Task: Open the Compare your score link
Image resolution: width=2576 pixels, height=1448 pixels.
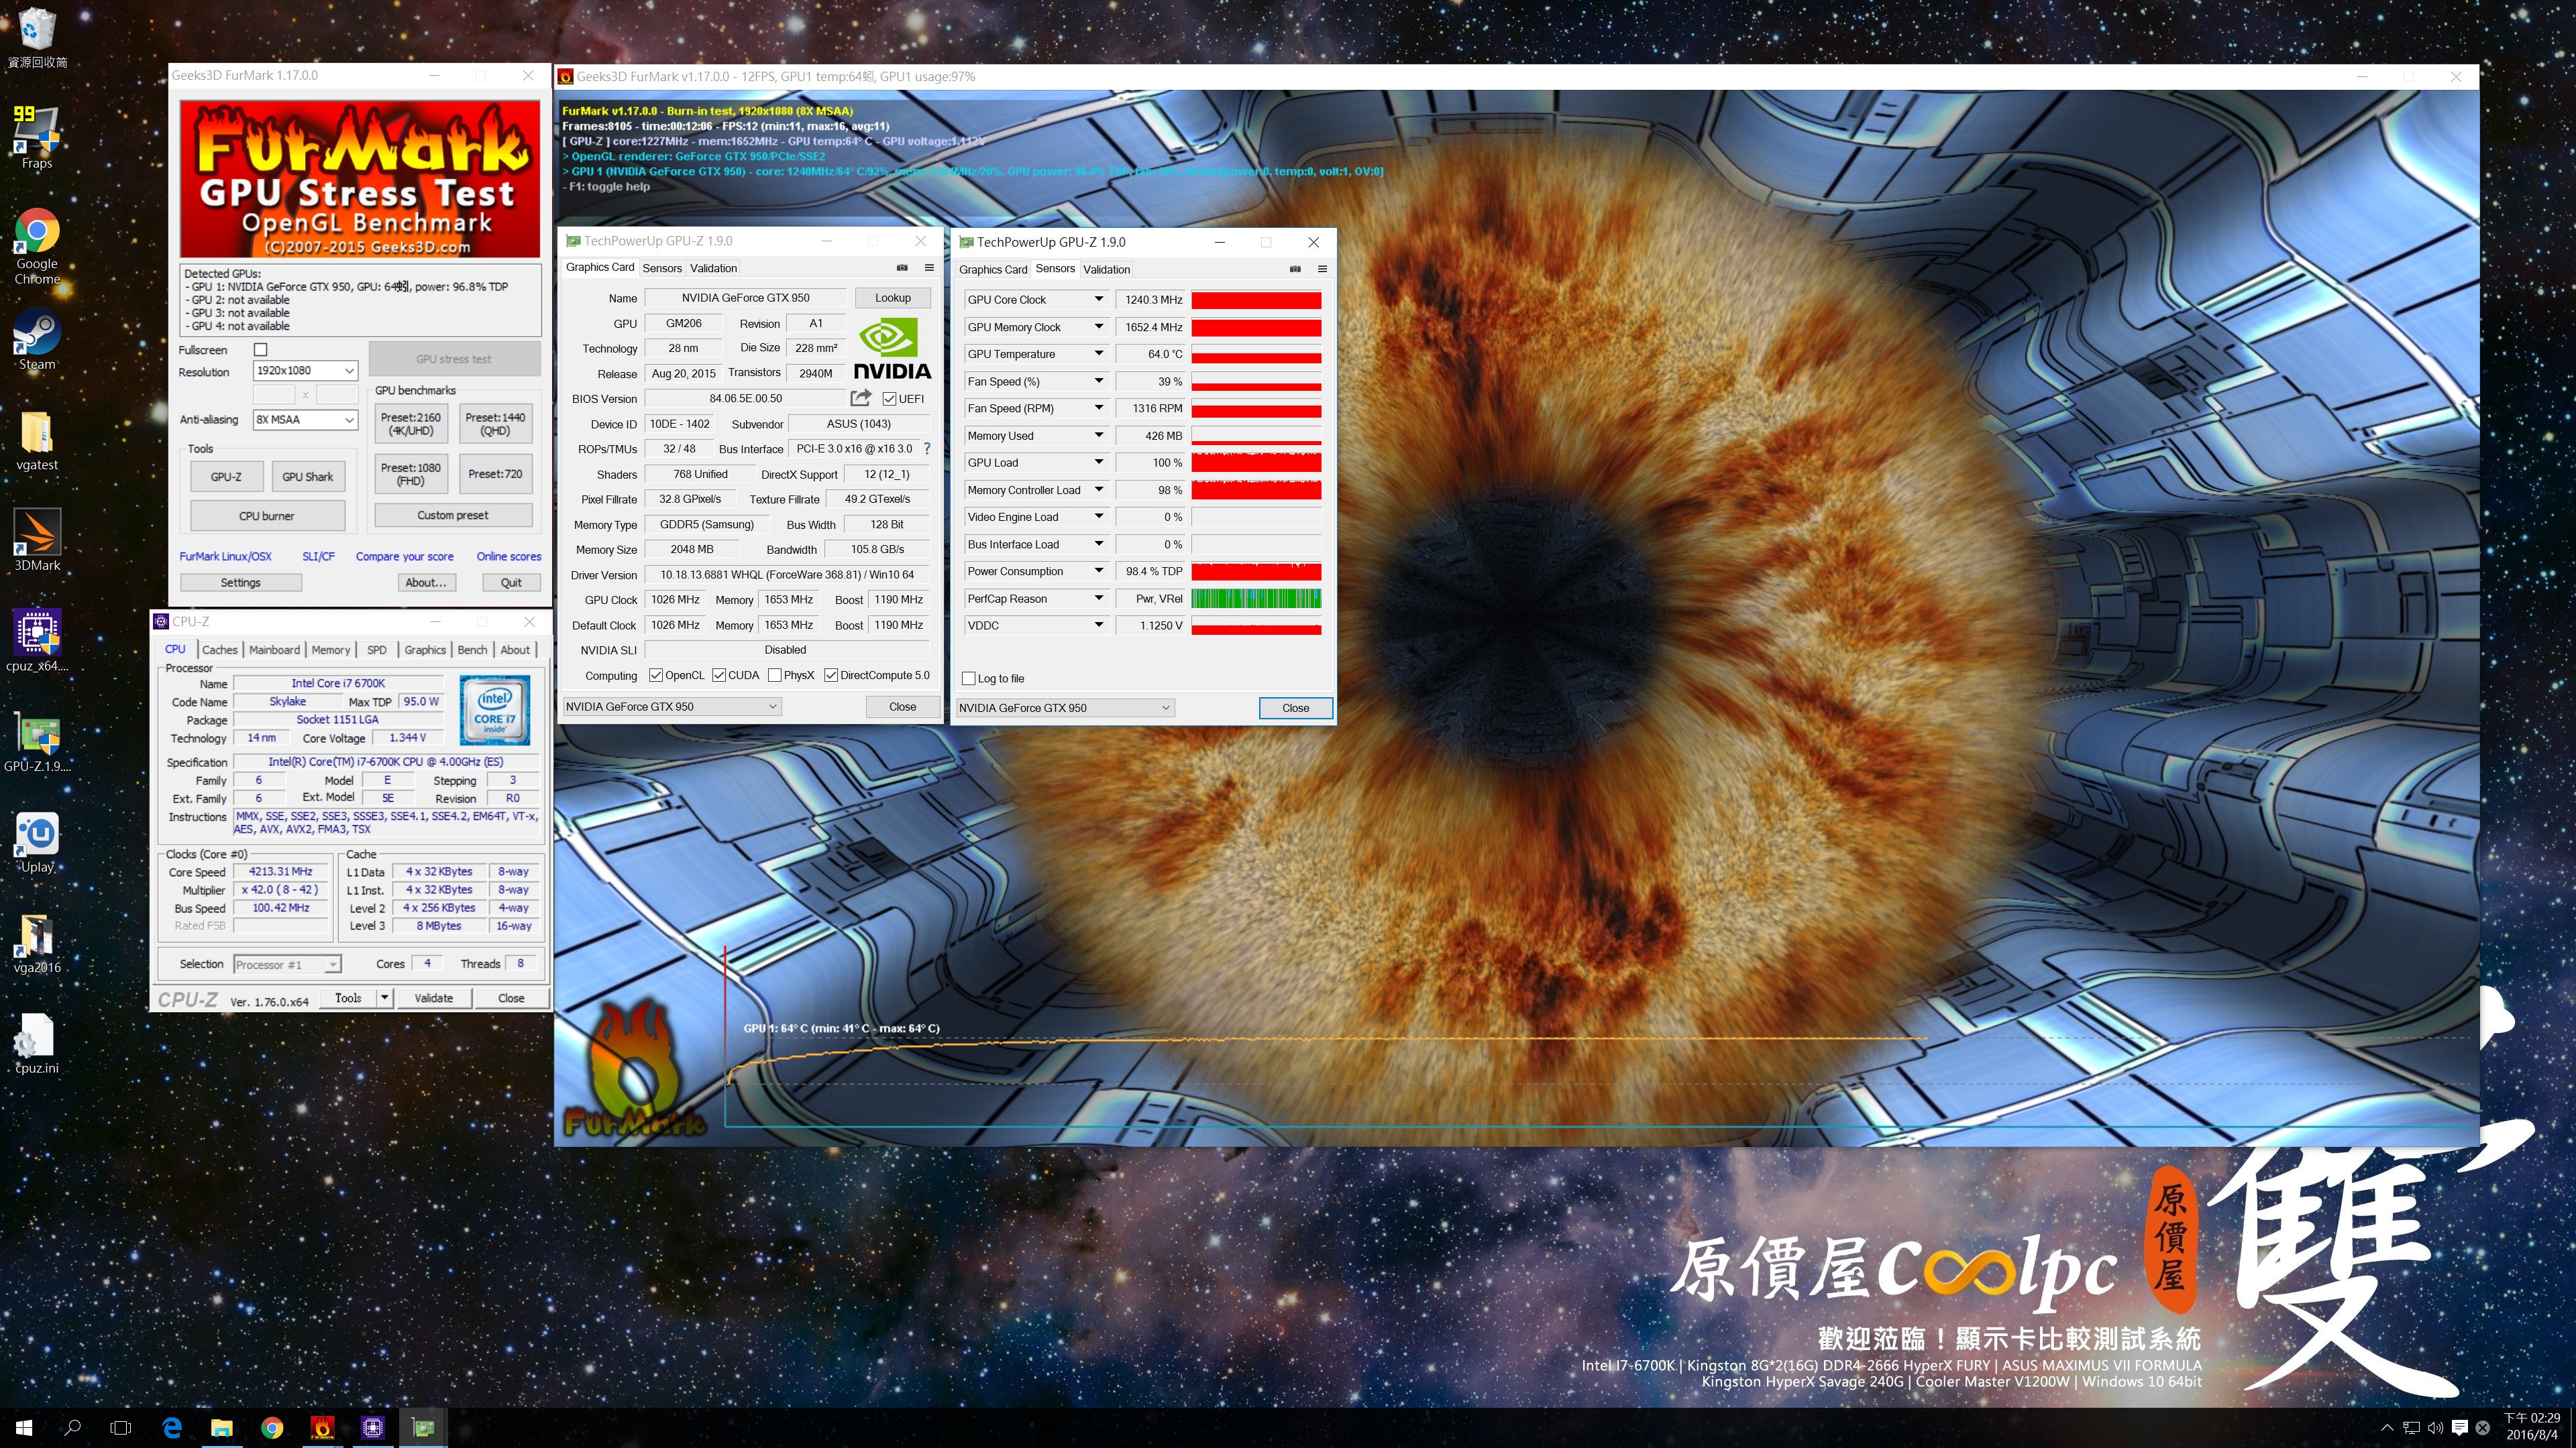Action: point(404,556)
